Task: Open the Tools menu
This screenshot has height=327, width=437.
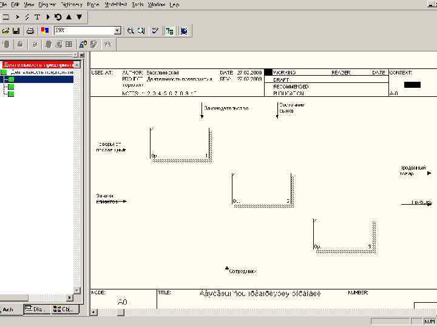Action: click(138, 4)
